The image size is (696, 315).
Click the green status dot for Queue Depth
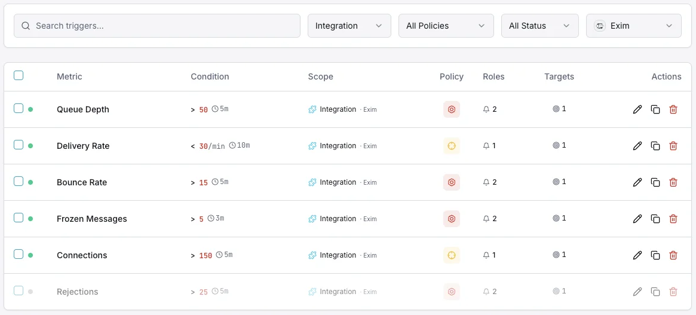(x=30, y=109)
